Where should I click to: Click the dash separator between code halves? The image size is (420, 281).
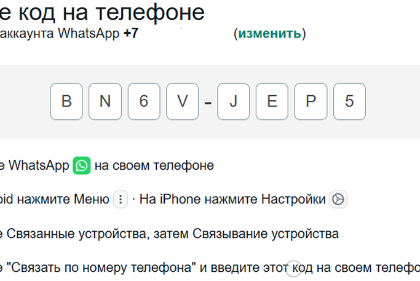(x=208, y=102)
